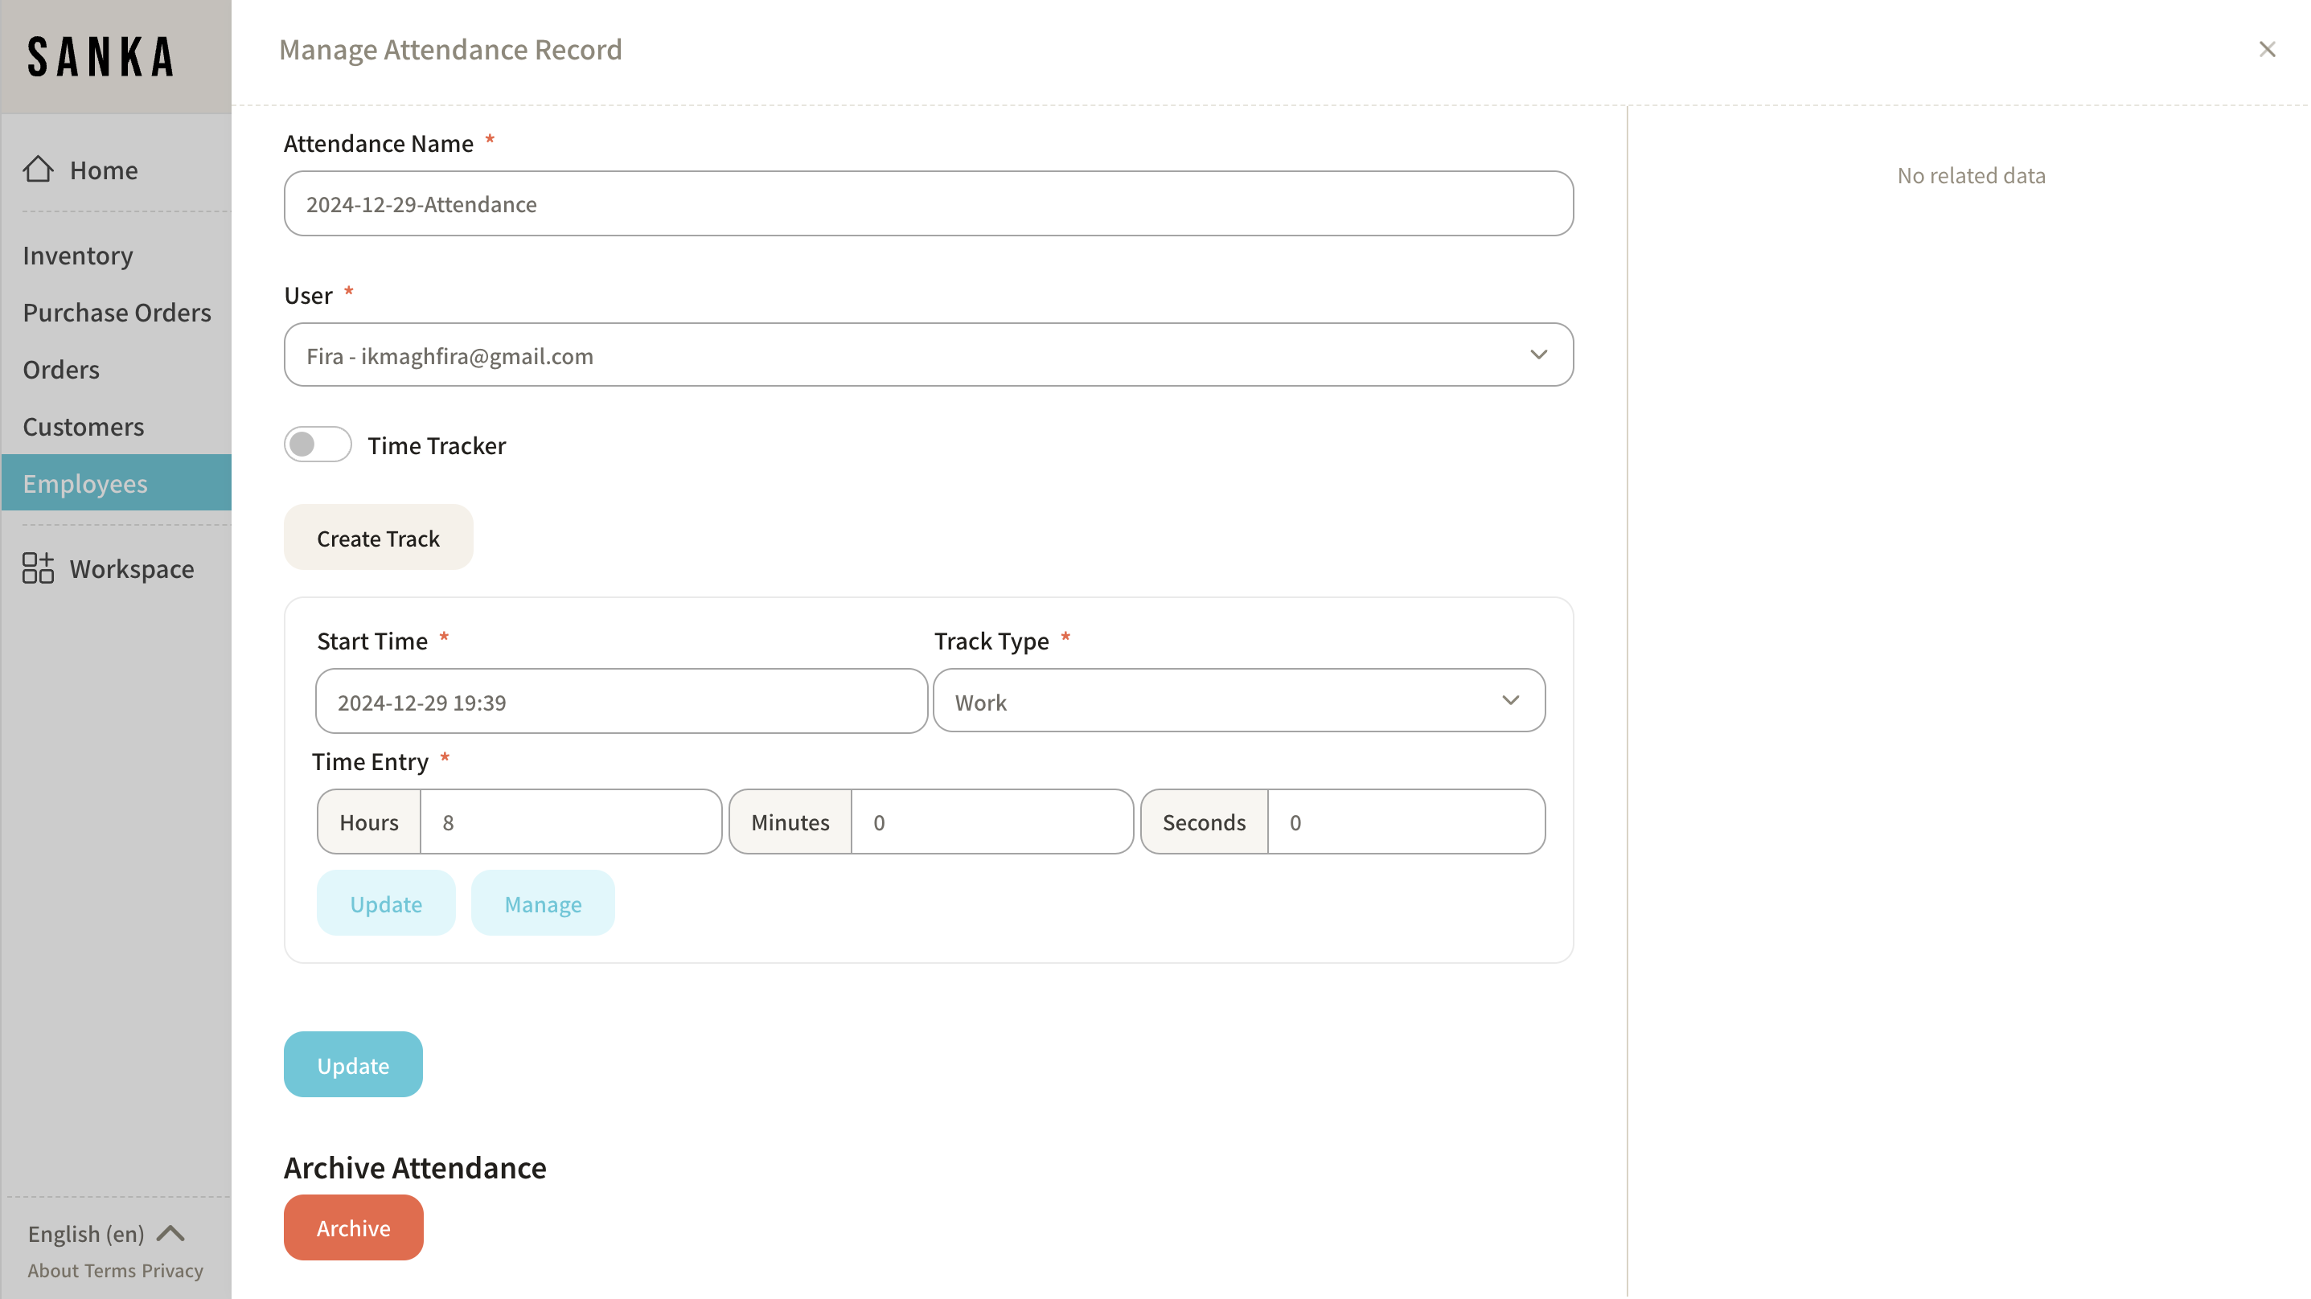Click the Manage button in track card
Image resolution: width=2311 pixels, height=1299 pixels.
point(543,904)
